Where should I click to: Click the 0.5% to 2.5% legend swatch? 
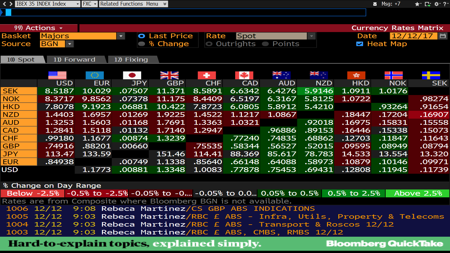354,193
